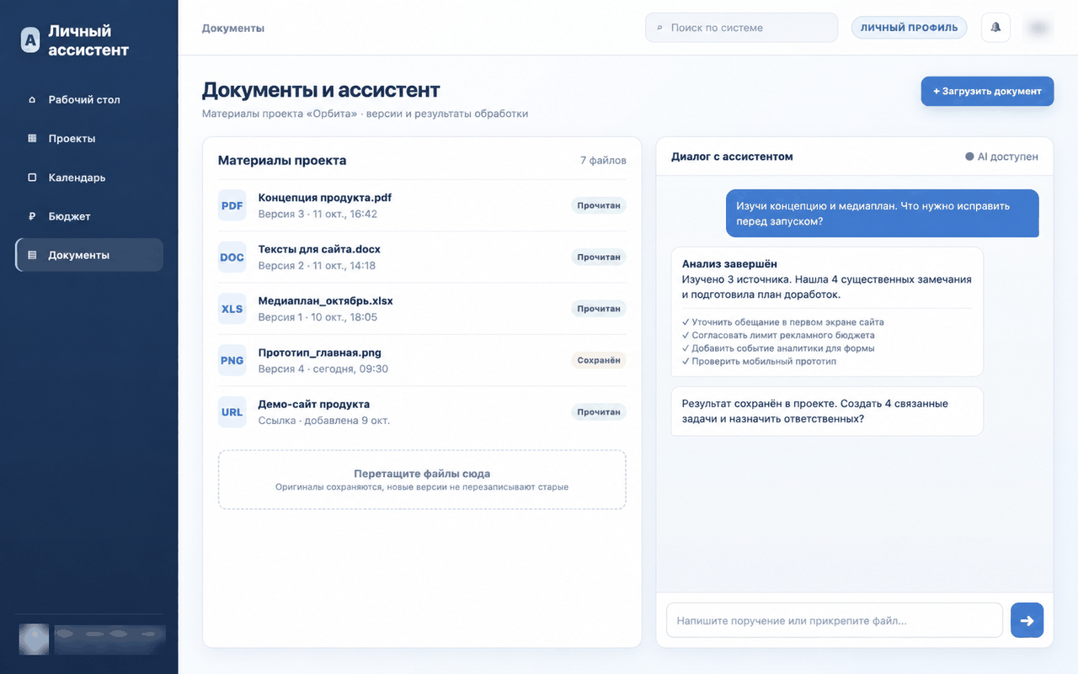Click the Документы breadcrumb in the header
This screenshot has height=674, width=1078.
[233, 28]
